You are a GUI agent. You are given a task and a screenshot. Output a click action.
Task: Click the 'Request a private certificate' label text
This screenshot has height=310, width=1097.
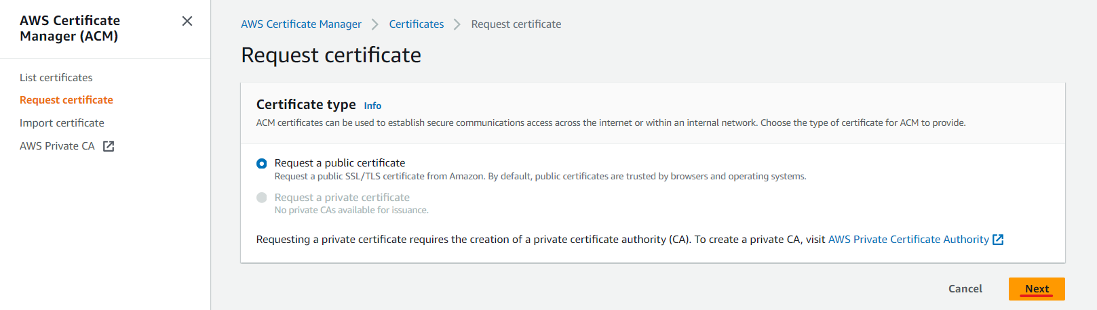pos(342,198)
